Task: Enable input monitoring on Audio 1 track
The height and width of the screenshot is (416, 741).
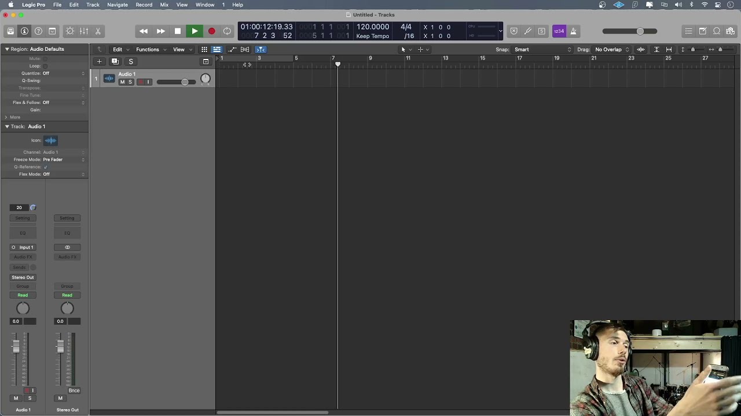Action: pos(148,82)
